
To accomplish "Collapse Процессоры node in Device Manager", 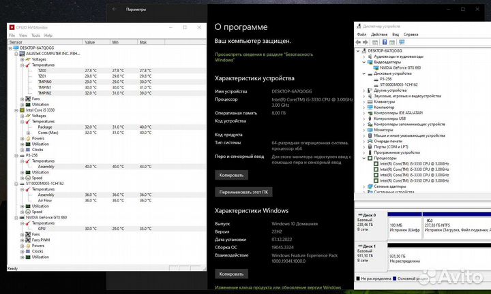I will (x=364, y=158).
